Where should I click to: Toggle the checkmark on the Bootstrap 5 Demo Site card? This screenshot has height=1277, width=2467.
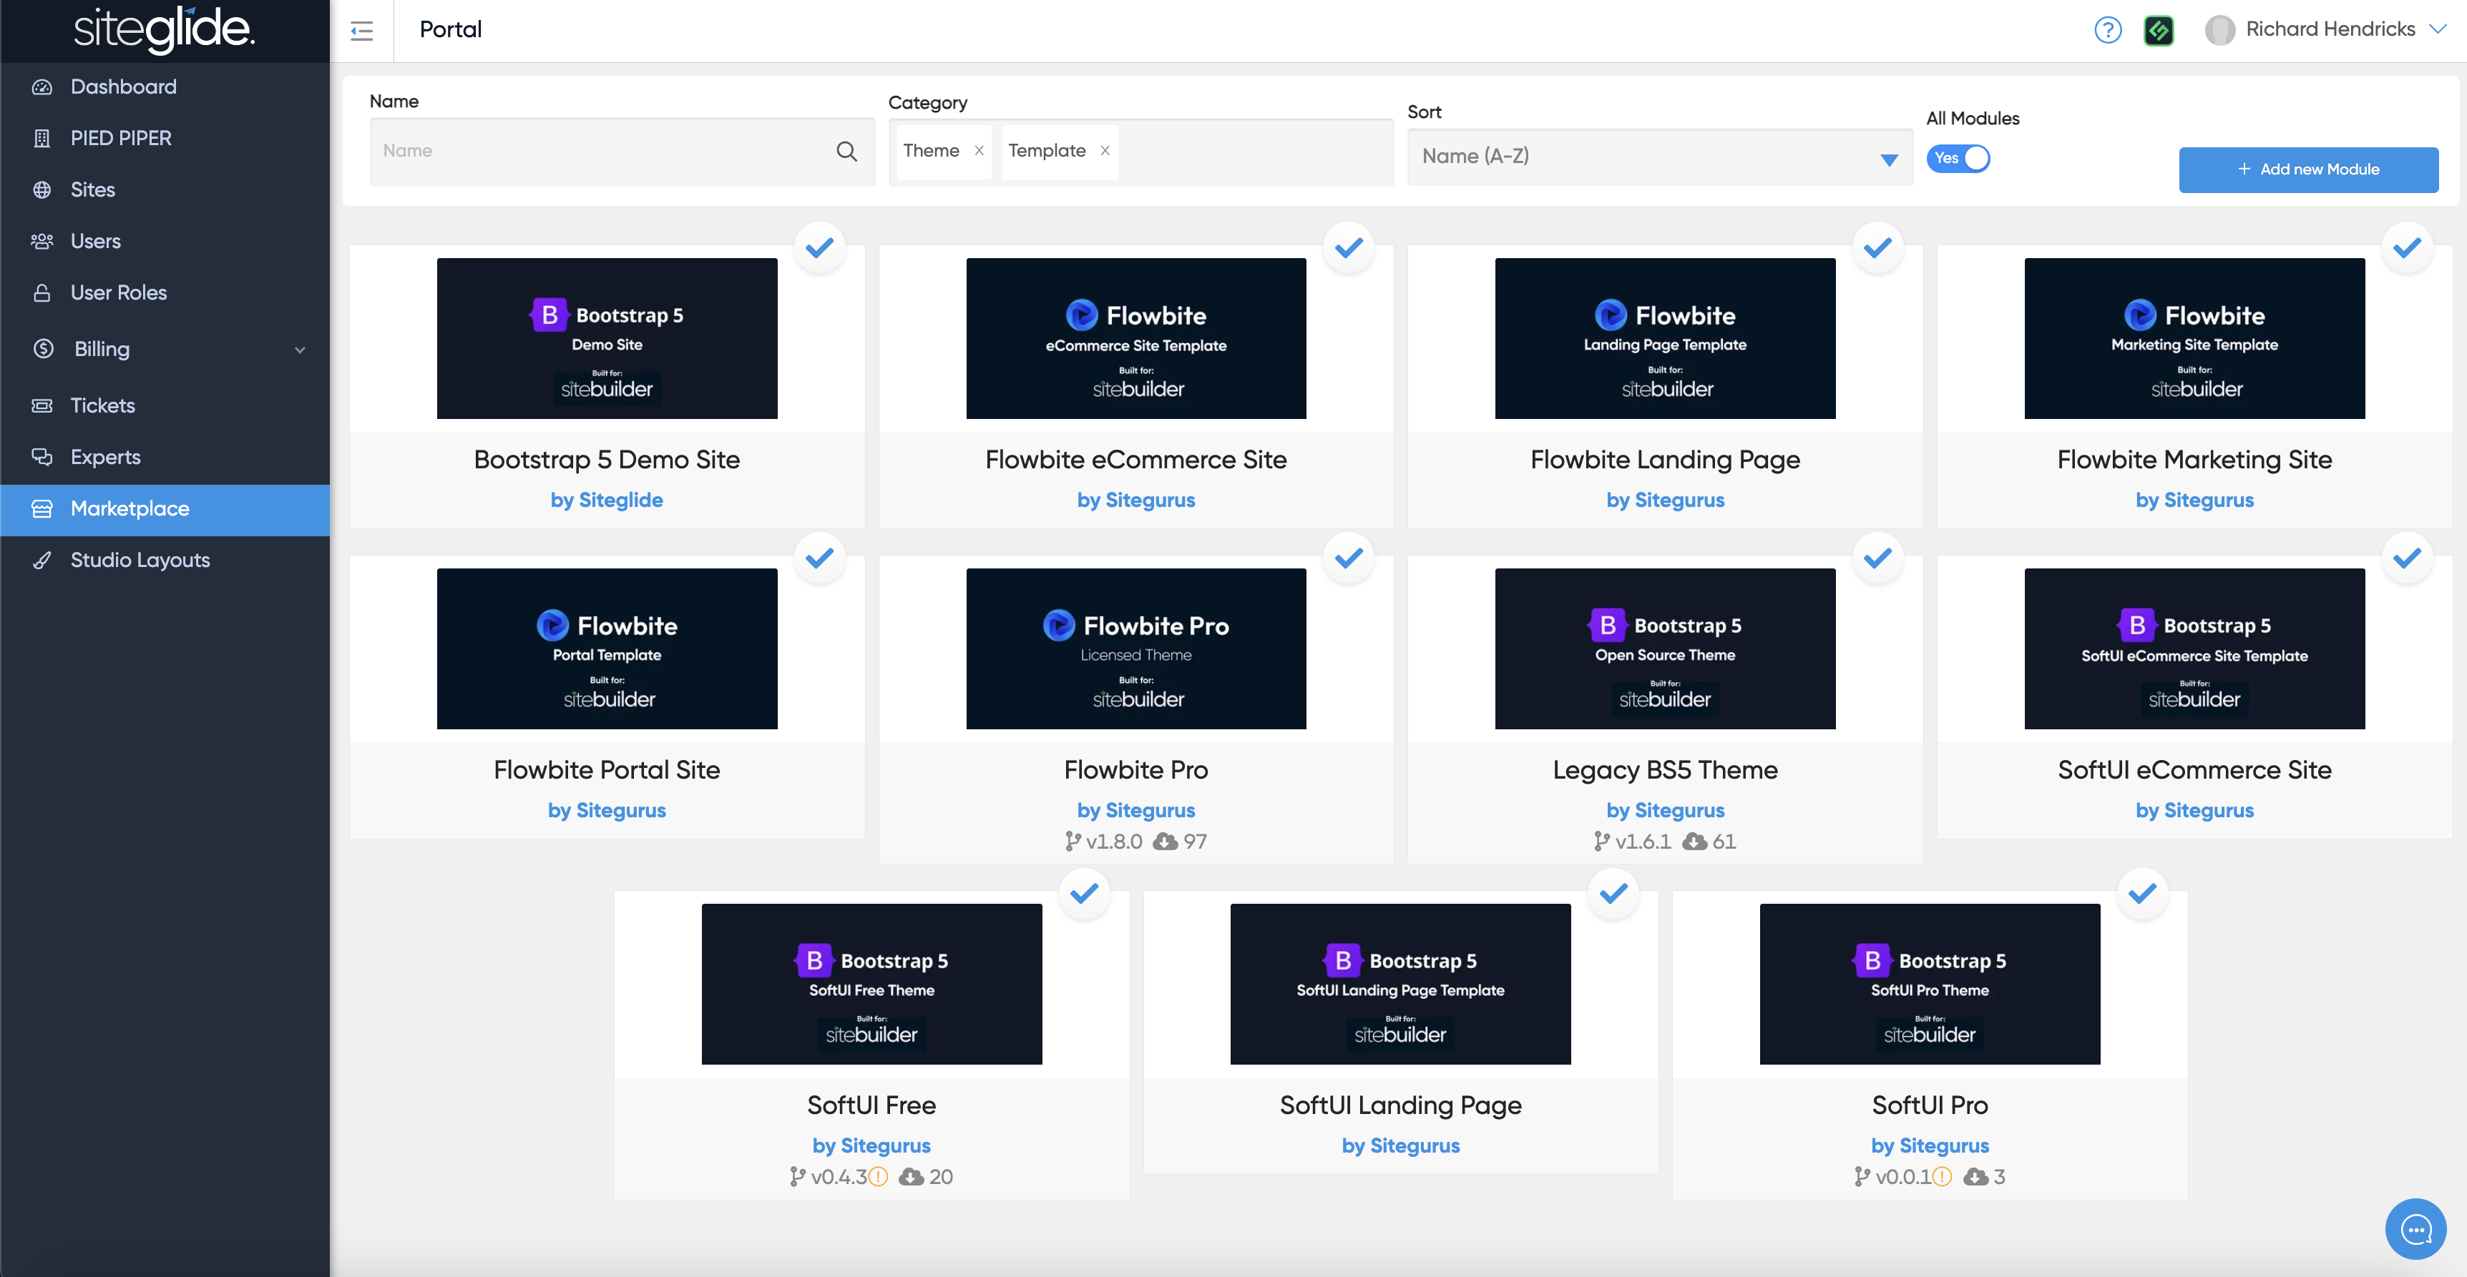[820, 248]
